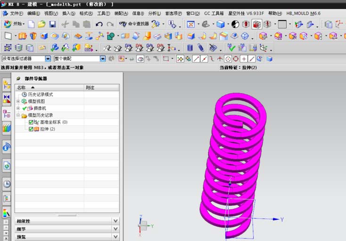Open the History clock tab in sidebar
Viewport: 346px width, 241px height.
click(7, 184)
